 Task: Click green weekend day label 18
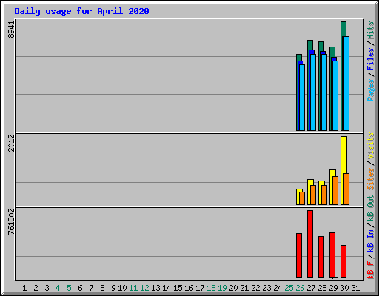[x=211, y=288]
